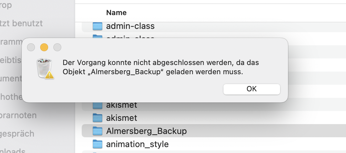The image size is (346, 153).
Task: Select the animation_style folder name
Action: tap(137, 144)
